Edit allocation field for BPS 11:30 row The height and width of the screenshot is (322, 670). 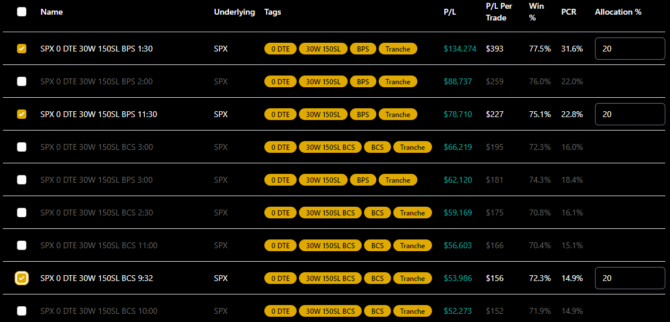(x=630, y=114)
